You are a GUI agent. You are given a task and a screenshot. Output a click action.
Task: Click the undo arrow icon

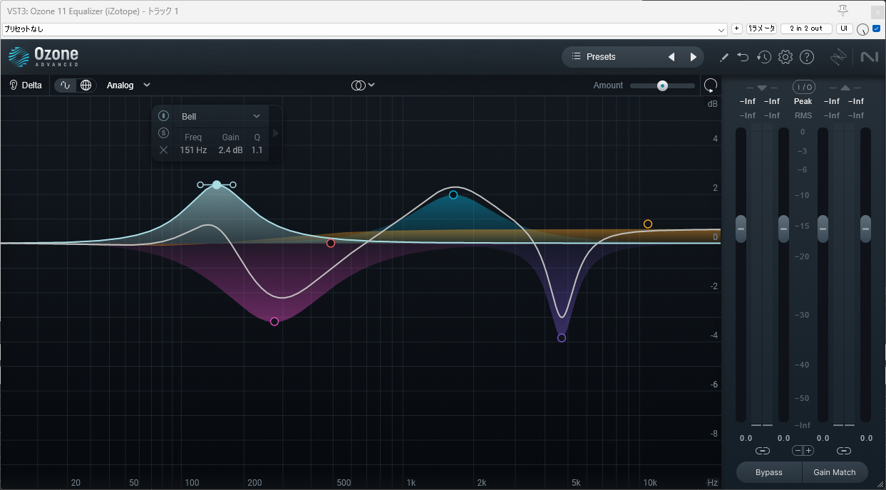pyautogui.click(x=743, y=57)
